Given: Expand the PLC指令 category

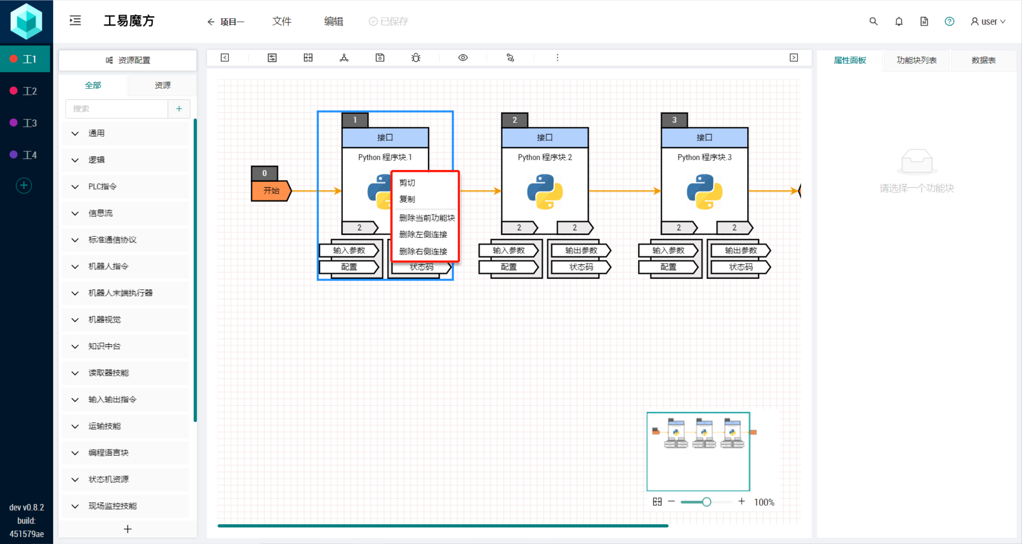Looking at the screenshot, I should click(126, 187).
